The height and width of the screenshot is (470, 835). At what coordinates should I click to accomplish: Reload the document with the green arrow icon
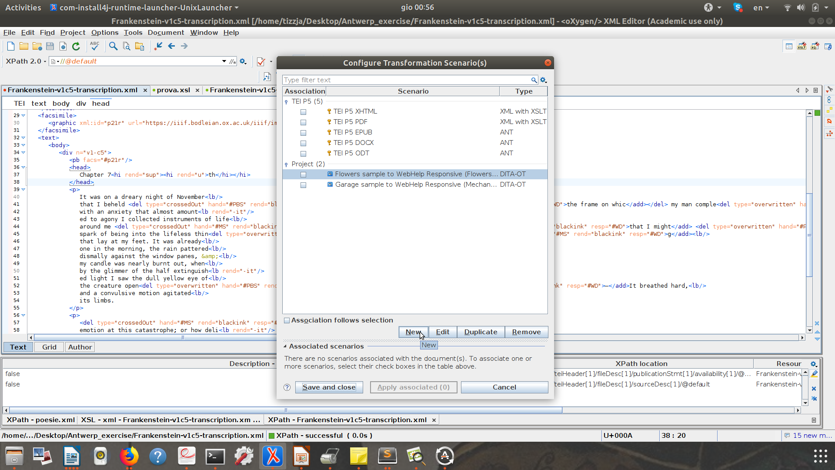(x=76, y=46)
